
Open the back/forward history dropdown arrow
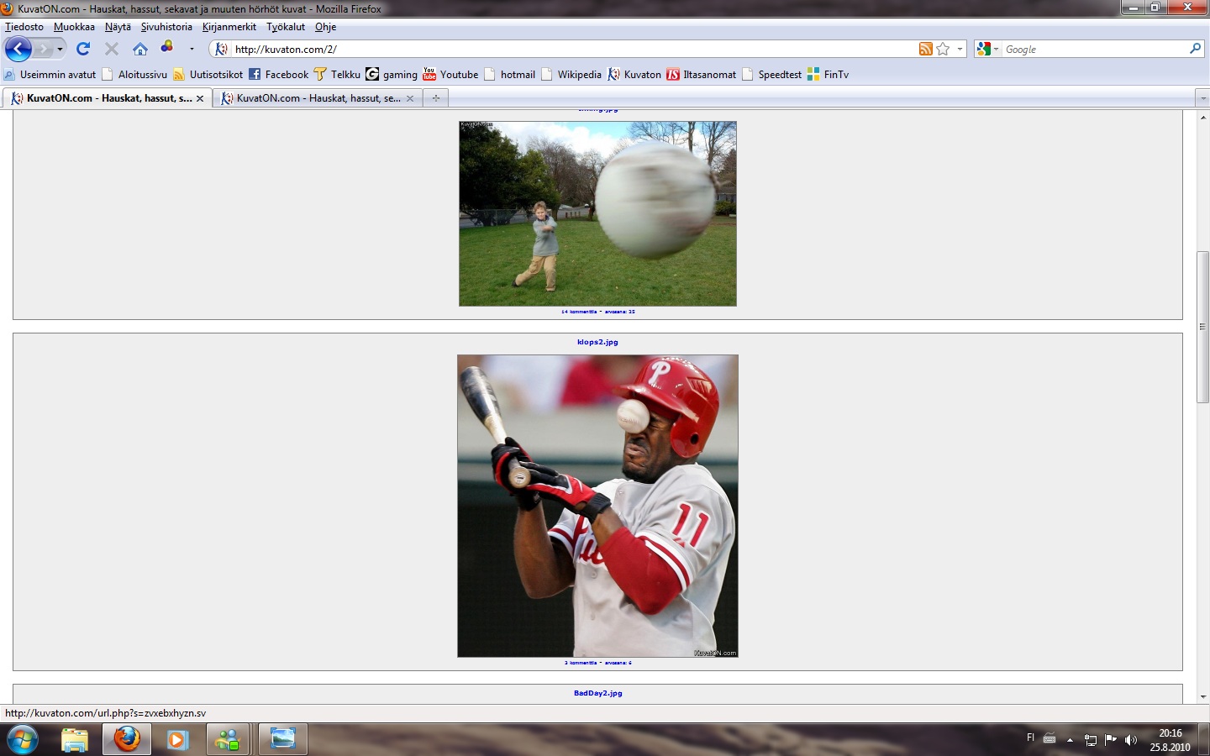60,49
